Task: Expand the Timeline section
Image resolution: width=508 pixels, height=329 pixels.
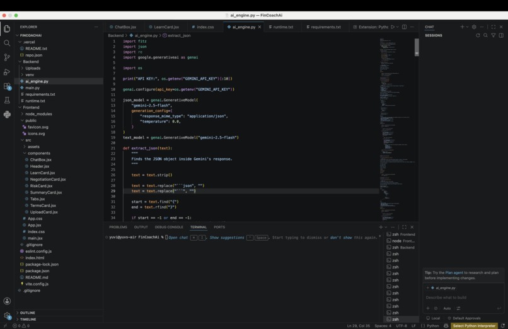Action: click(x=28, y=320)
